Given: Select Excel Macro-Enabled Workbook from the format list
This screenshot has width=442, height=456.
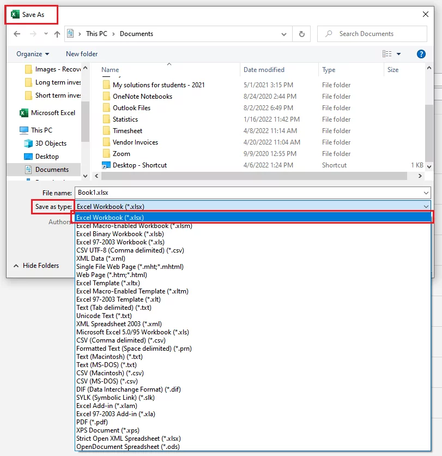Looking at the screenshot, I should point(134,225).
